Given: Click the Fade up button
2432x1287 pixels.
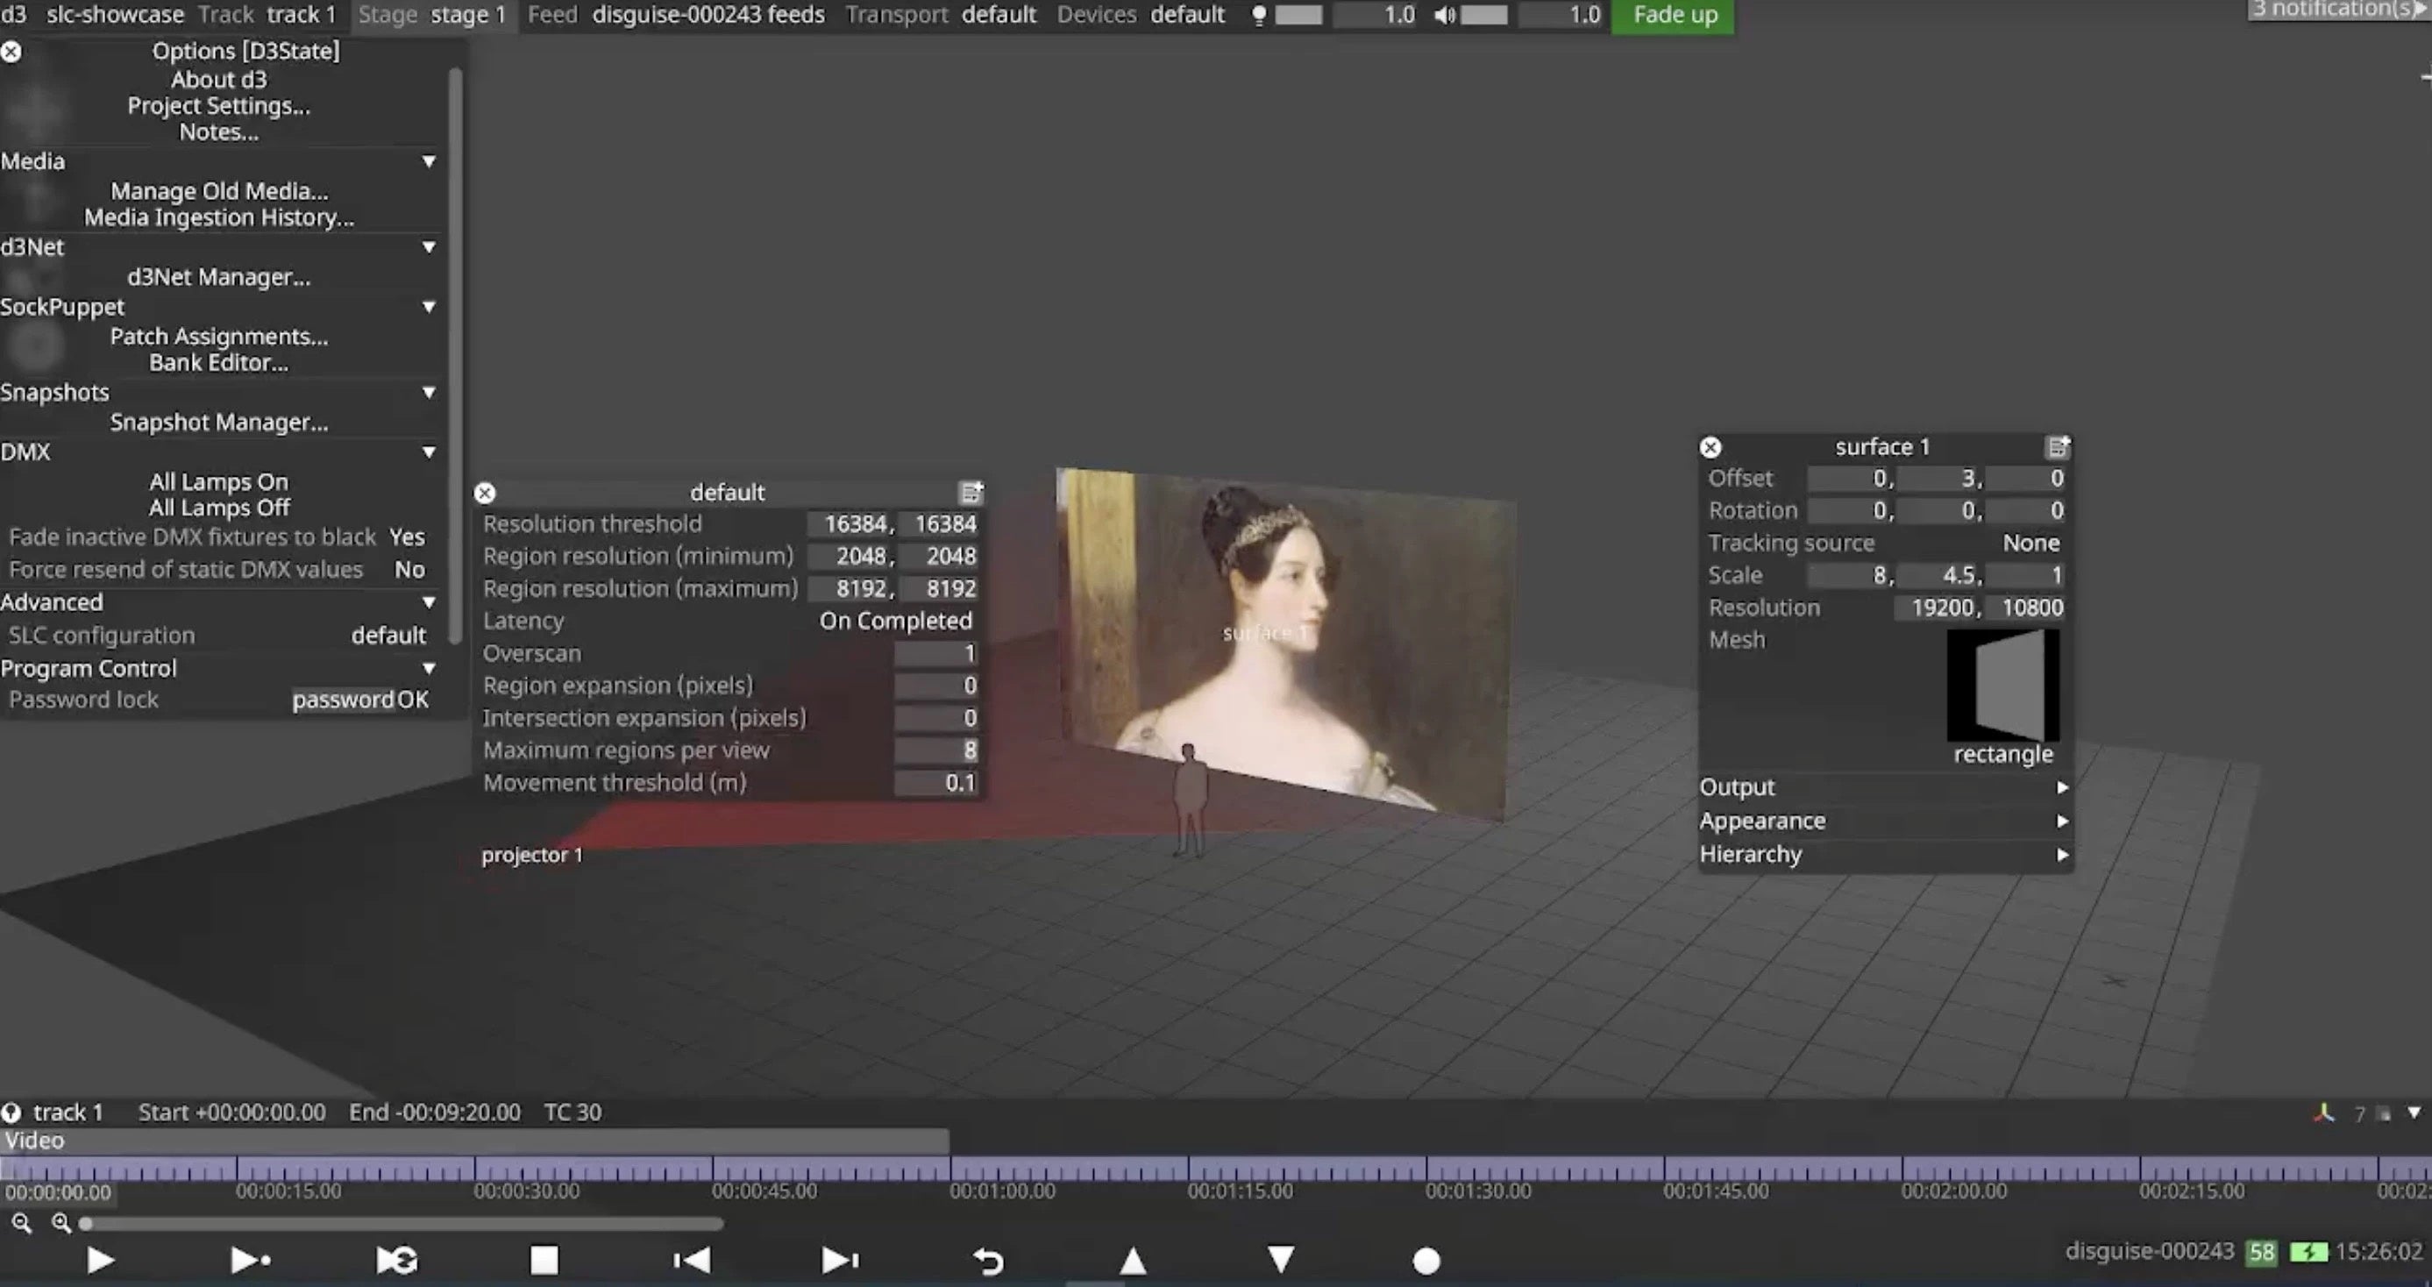Looking at the screenshot, I should coord(1674,15).
